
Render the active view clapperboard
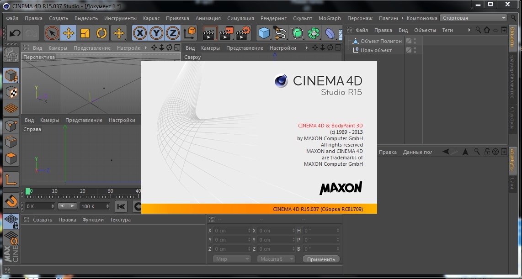point(210,33)
